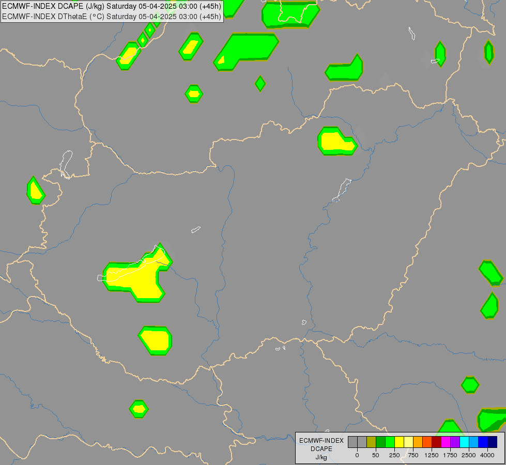The height and width of the screenshot is (465, 506).
Task: Choose the pale yellow legend swatch above 750
Action: click(x=408, y=442)
